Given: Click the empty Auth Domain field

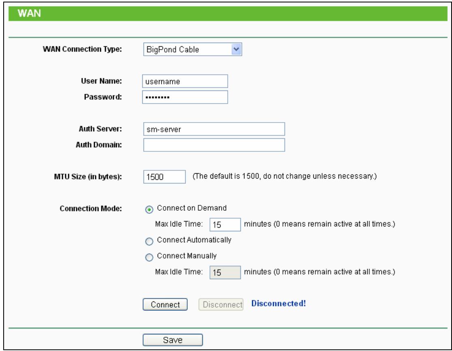Looking at the screenshot, I should (214, 145).
